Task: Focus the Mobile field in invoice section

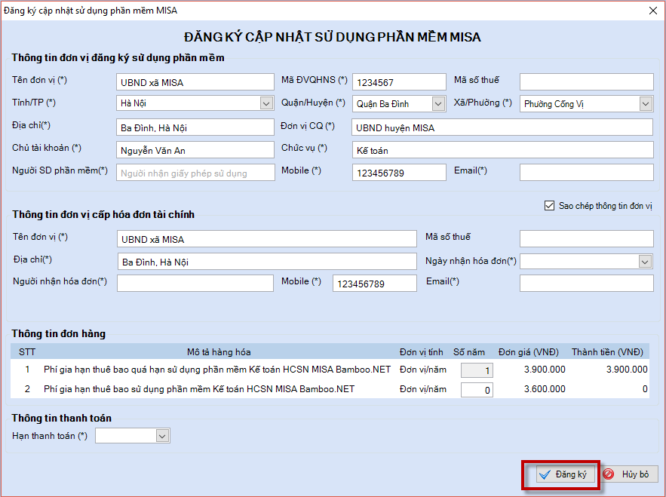Action: coord(375,284)
